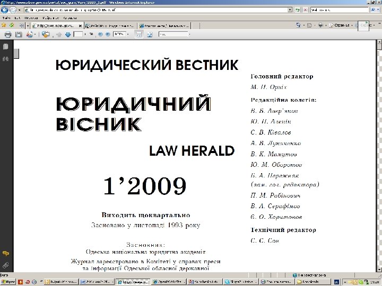Open the zoom level dropdown arrow
Image resolution: width=382 pixels, height=286 pixels.
coord(128,34)
